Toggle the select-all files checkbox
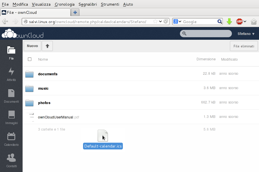Image resolution: width=259 pixels, height=172 pixels. tap(30, 59)
